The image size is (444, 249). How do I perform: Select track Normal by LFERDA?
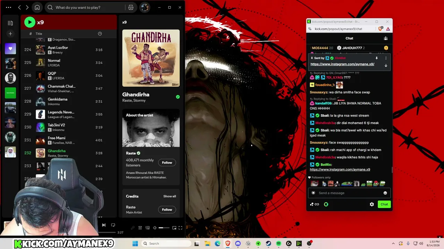(69, 63)
